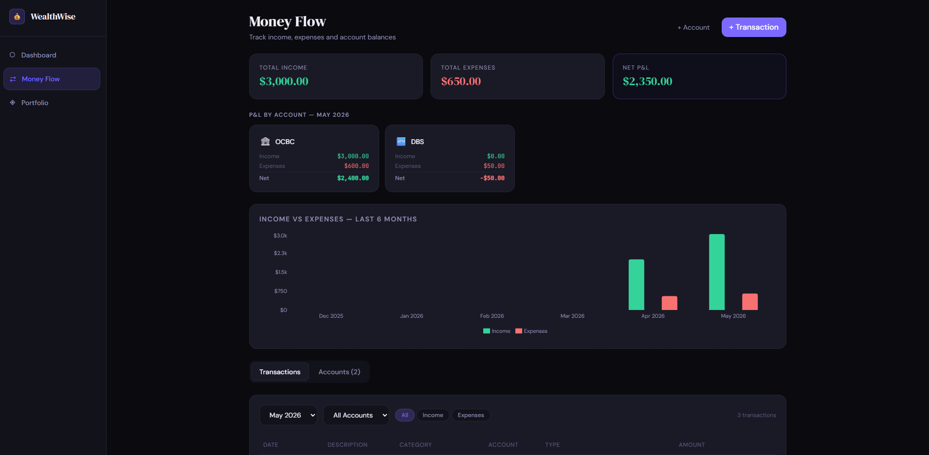Screen dimensions: 929x455
Task: Click the AMOUNT column header
Action: 692,445
